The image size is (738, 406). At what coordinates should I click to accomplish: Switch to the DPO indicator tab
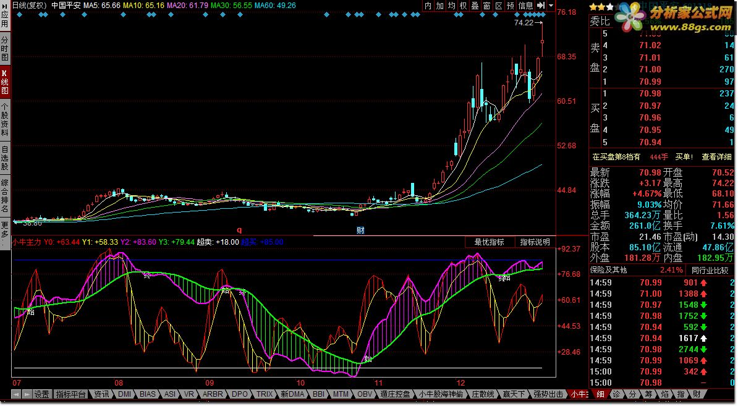tap(240, 394)
